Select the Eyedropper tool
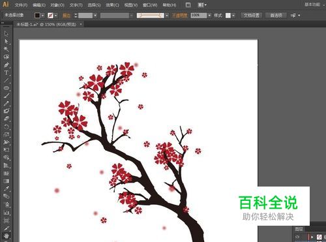326x242 pixels. (x=7, y=189)
